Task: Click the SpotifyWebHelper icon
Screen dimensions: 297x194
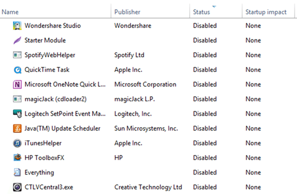Action: 17,55
